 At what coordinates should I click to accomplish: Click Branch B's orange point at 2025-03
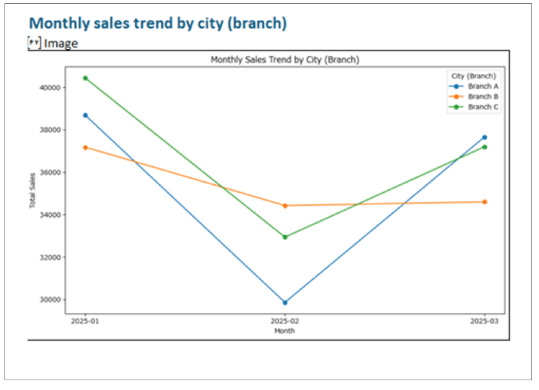coord(484,202)
